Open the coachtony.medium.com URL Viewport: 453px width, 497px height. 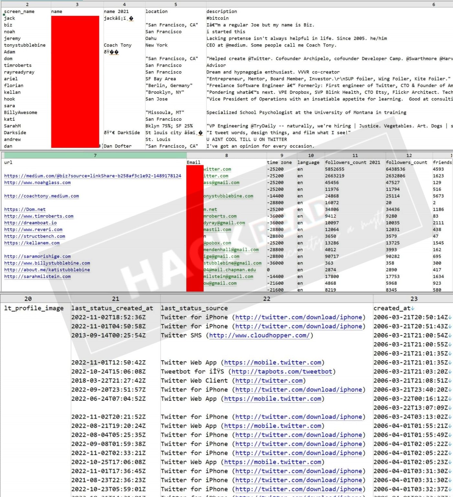click(41, 196)
